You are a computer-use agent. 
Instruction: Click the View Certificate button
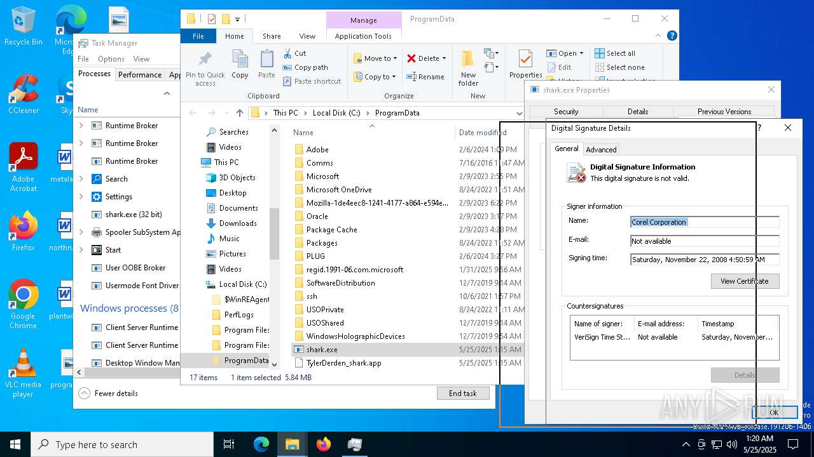tap(745, 281)
